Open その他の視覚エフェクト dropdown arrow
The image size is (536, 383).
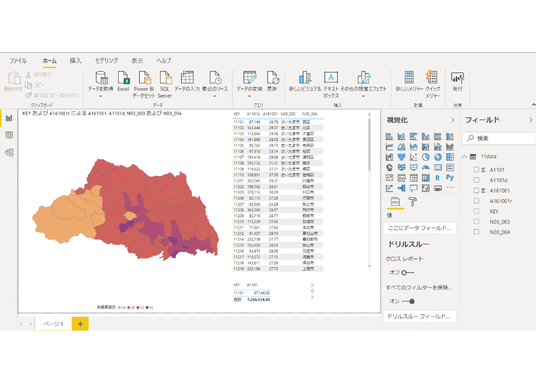(x=363, y=96)
